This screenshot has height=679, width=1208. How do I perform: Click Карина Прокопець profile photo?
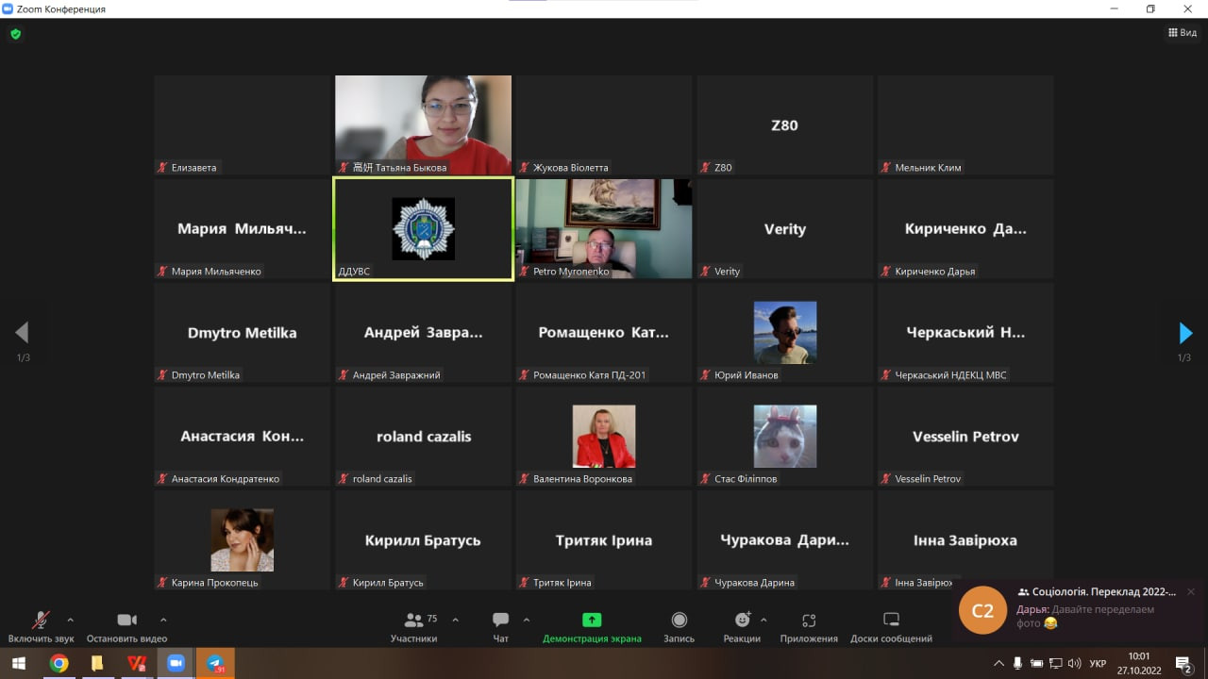(242, 540)
